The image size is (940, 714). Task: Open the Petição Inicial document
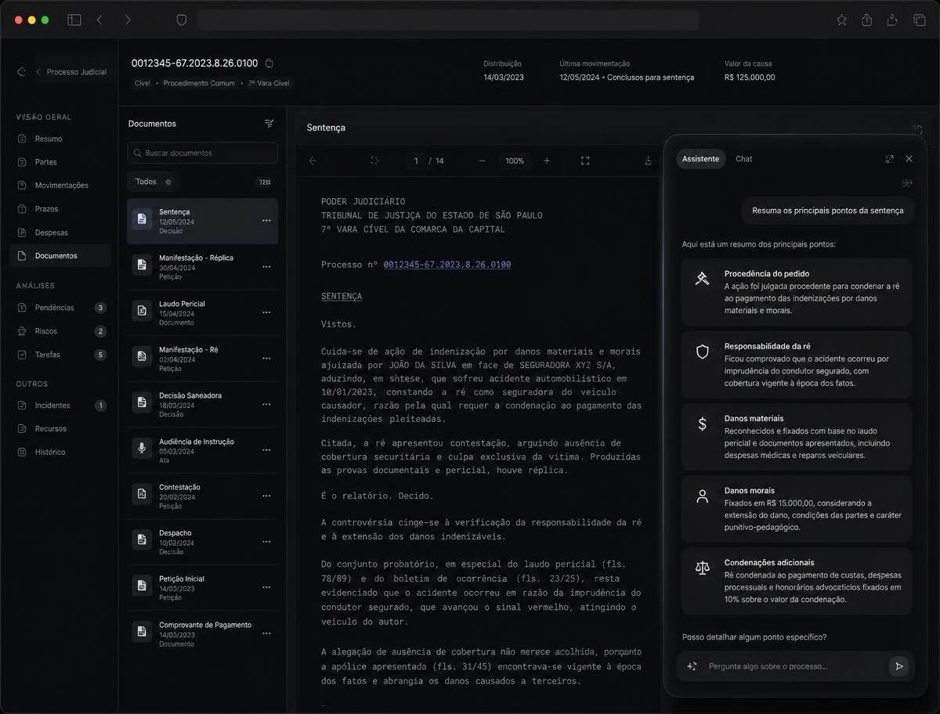(x=202, y=587)
